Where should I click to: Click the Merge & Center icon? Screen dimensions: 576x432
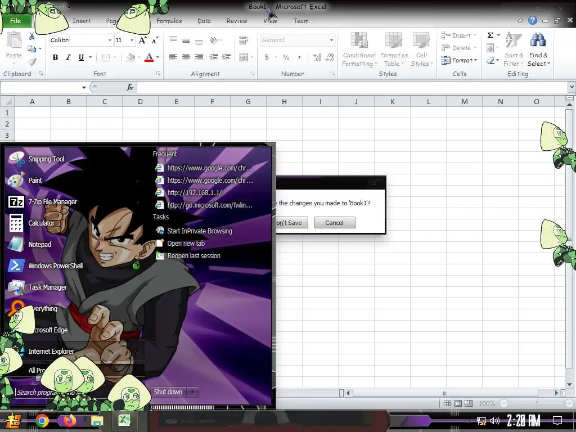243,57
